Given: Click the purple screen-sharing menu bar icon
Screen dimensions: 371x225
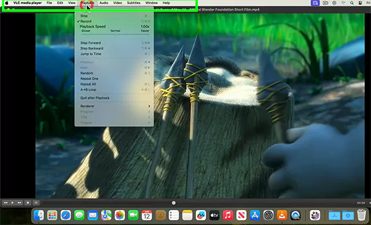Looking at the screenshot, I should 315,3.
